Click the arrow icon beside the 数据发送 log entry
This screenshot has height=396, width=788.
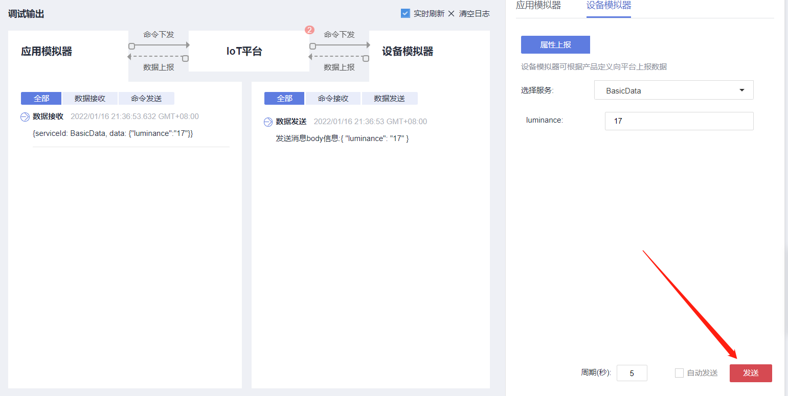pos(268,122)
